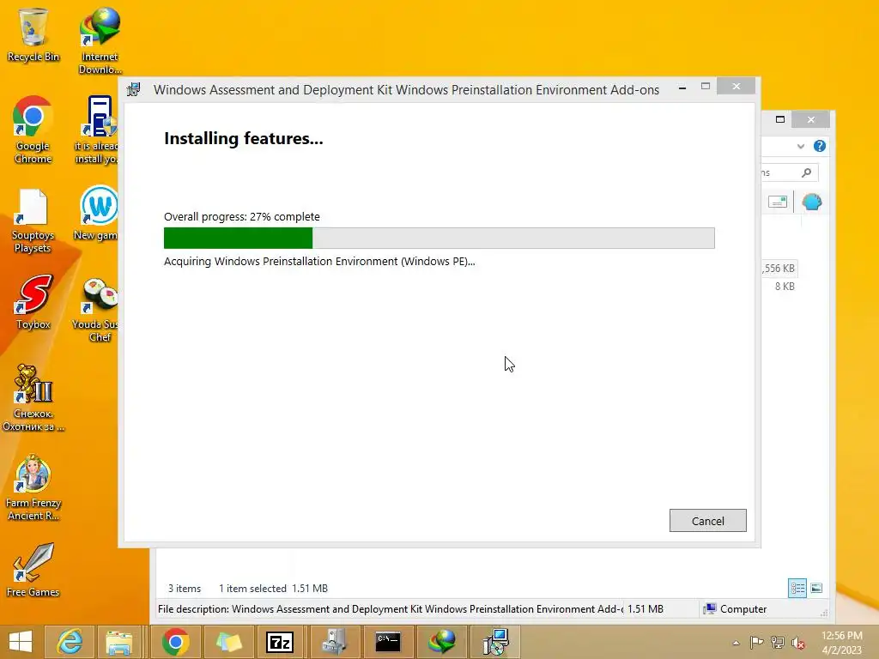
Task: Select the Toybox desktop shortcut
Action: (x=33, y=303)
